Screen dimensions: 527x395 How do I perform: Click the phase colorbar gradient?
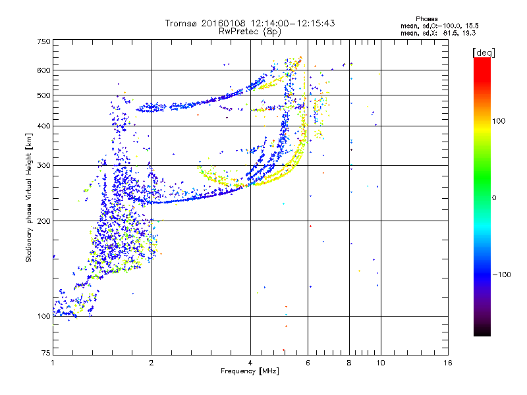click(482, 196)
